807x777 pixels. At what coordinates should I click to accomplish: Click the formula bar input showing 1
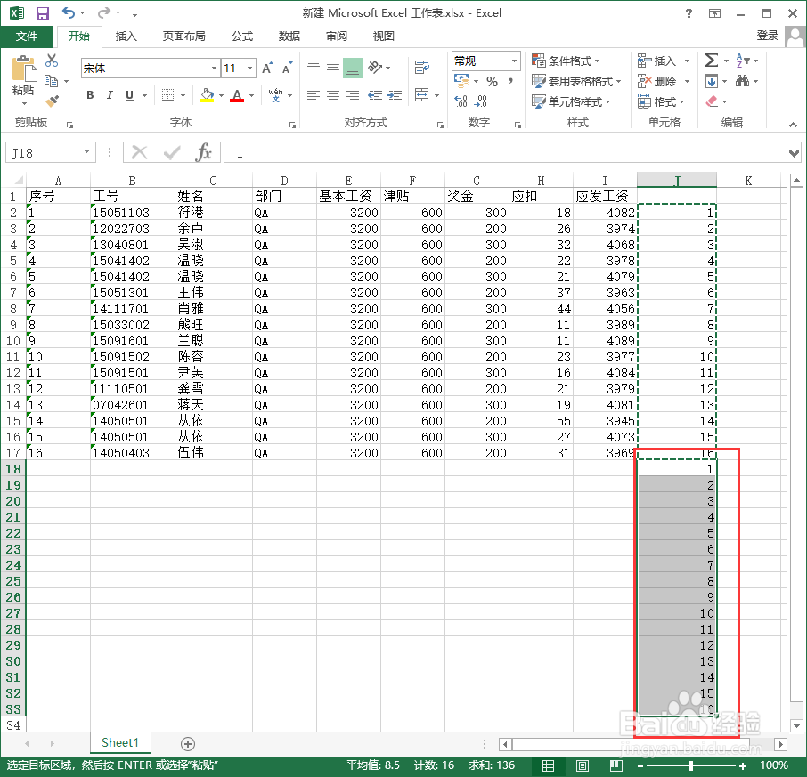pos(504,153)
